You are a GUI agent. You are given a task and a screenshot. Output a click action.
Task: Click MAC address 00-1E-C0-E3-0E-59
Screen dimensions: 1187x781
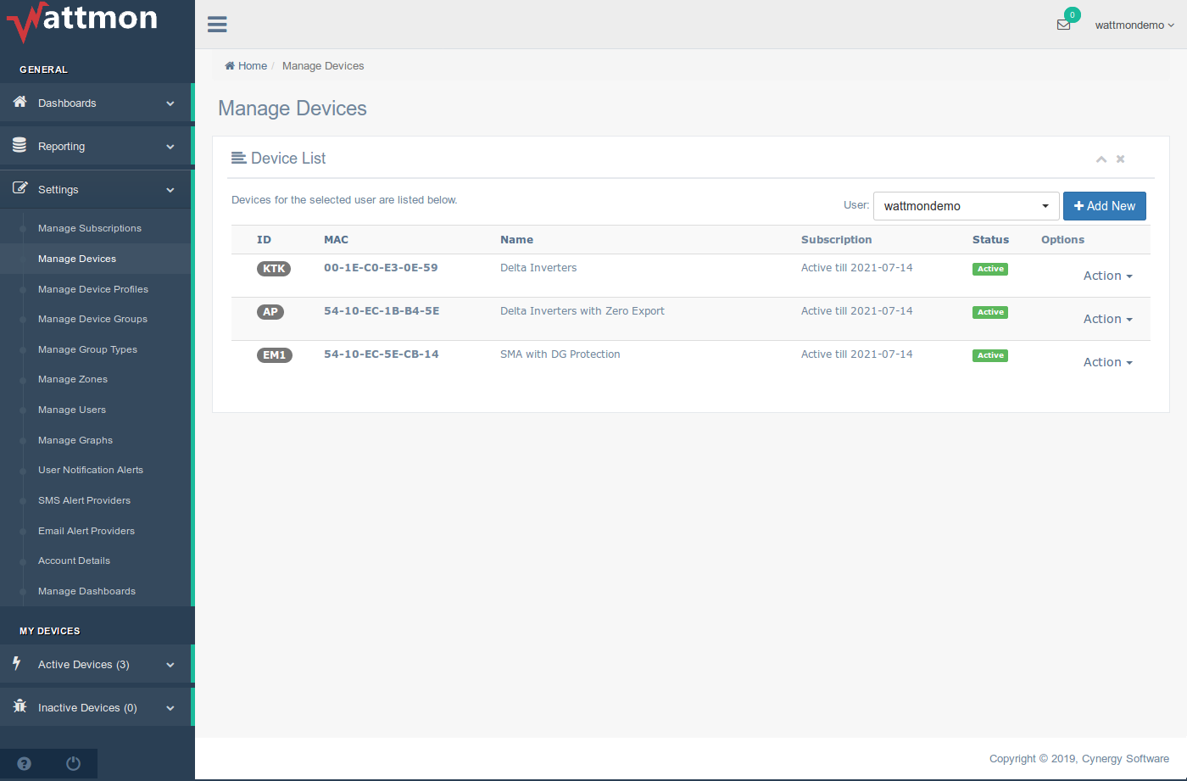click(x=381, y=268)
